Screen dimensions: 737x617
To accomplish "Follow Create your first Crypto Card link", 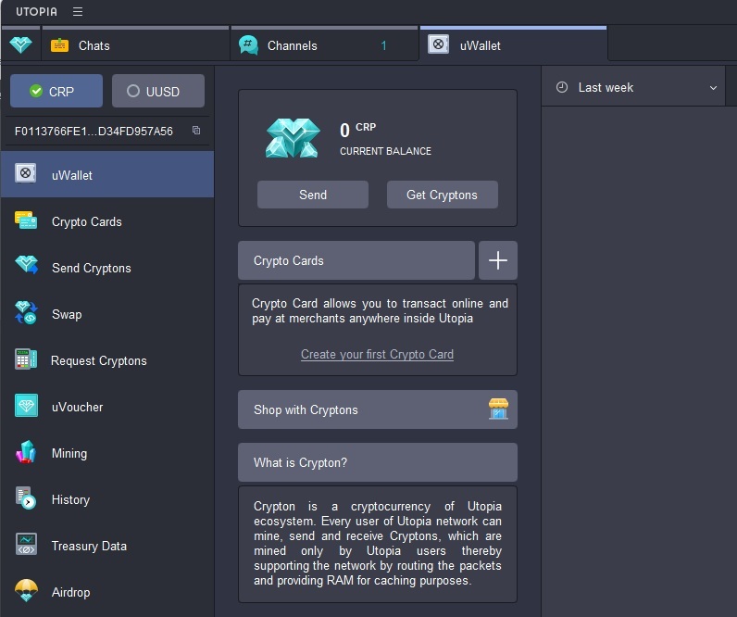I will point(377,354).
